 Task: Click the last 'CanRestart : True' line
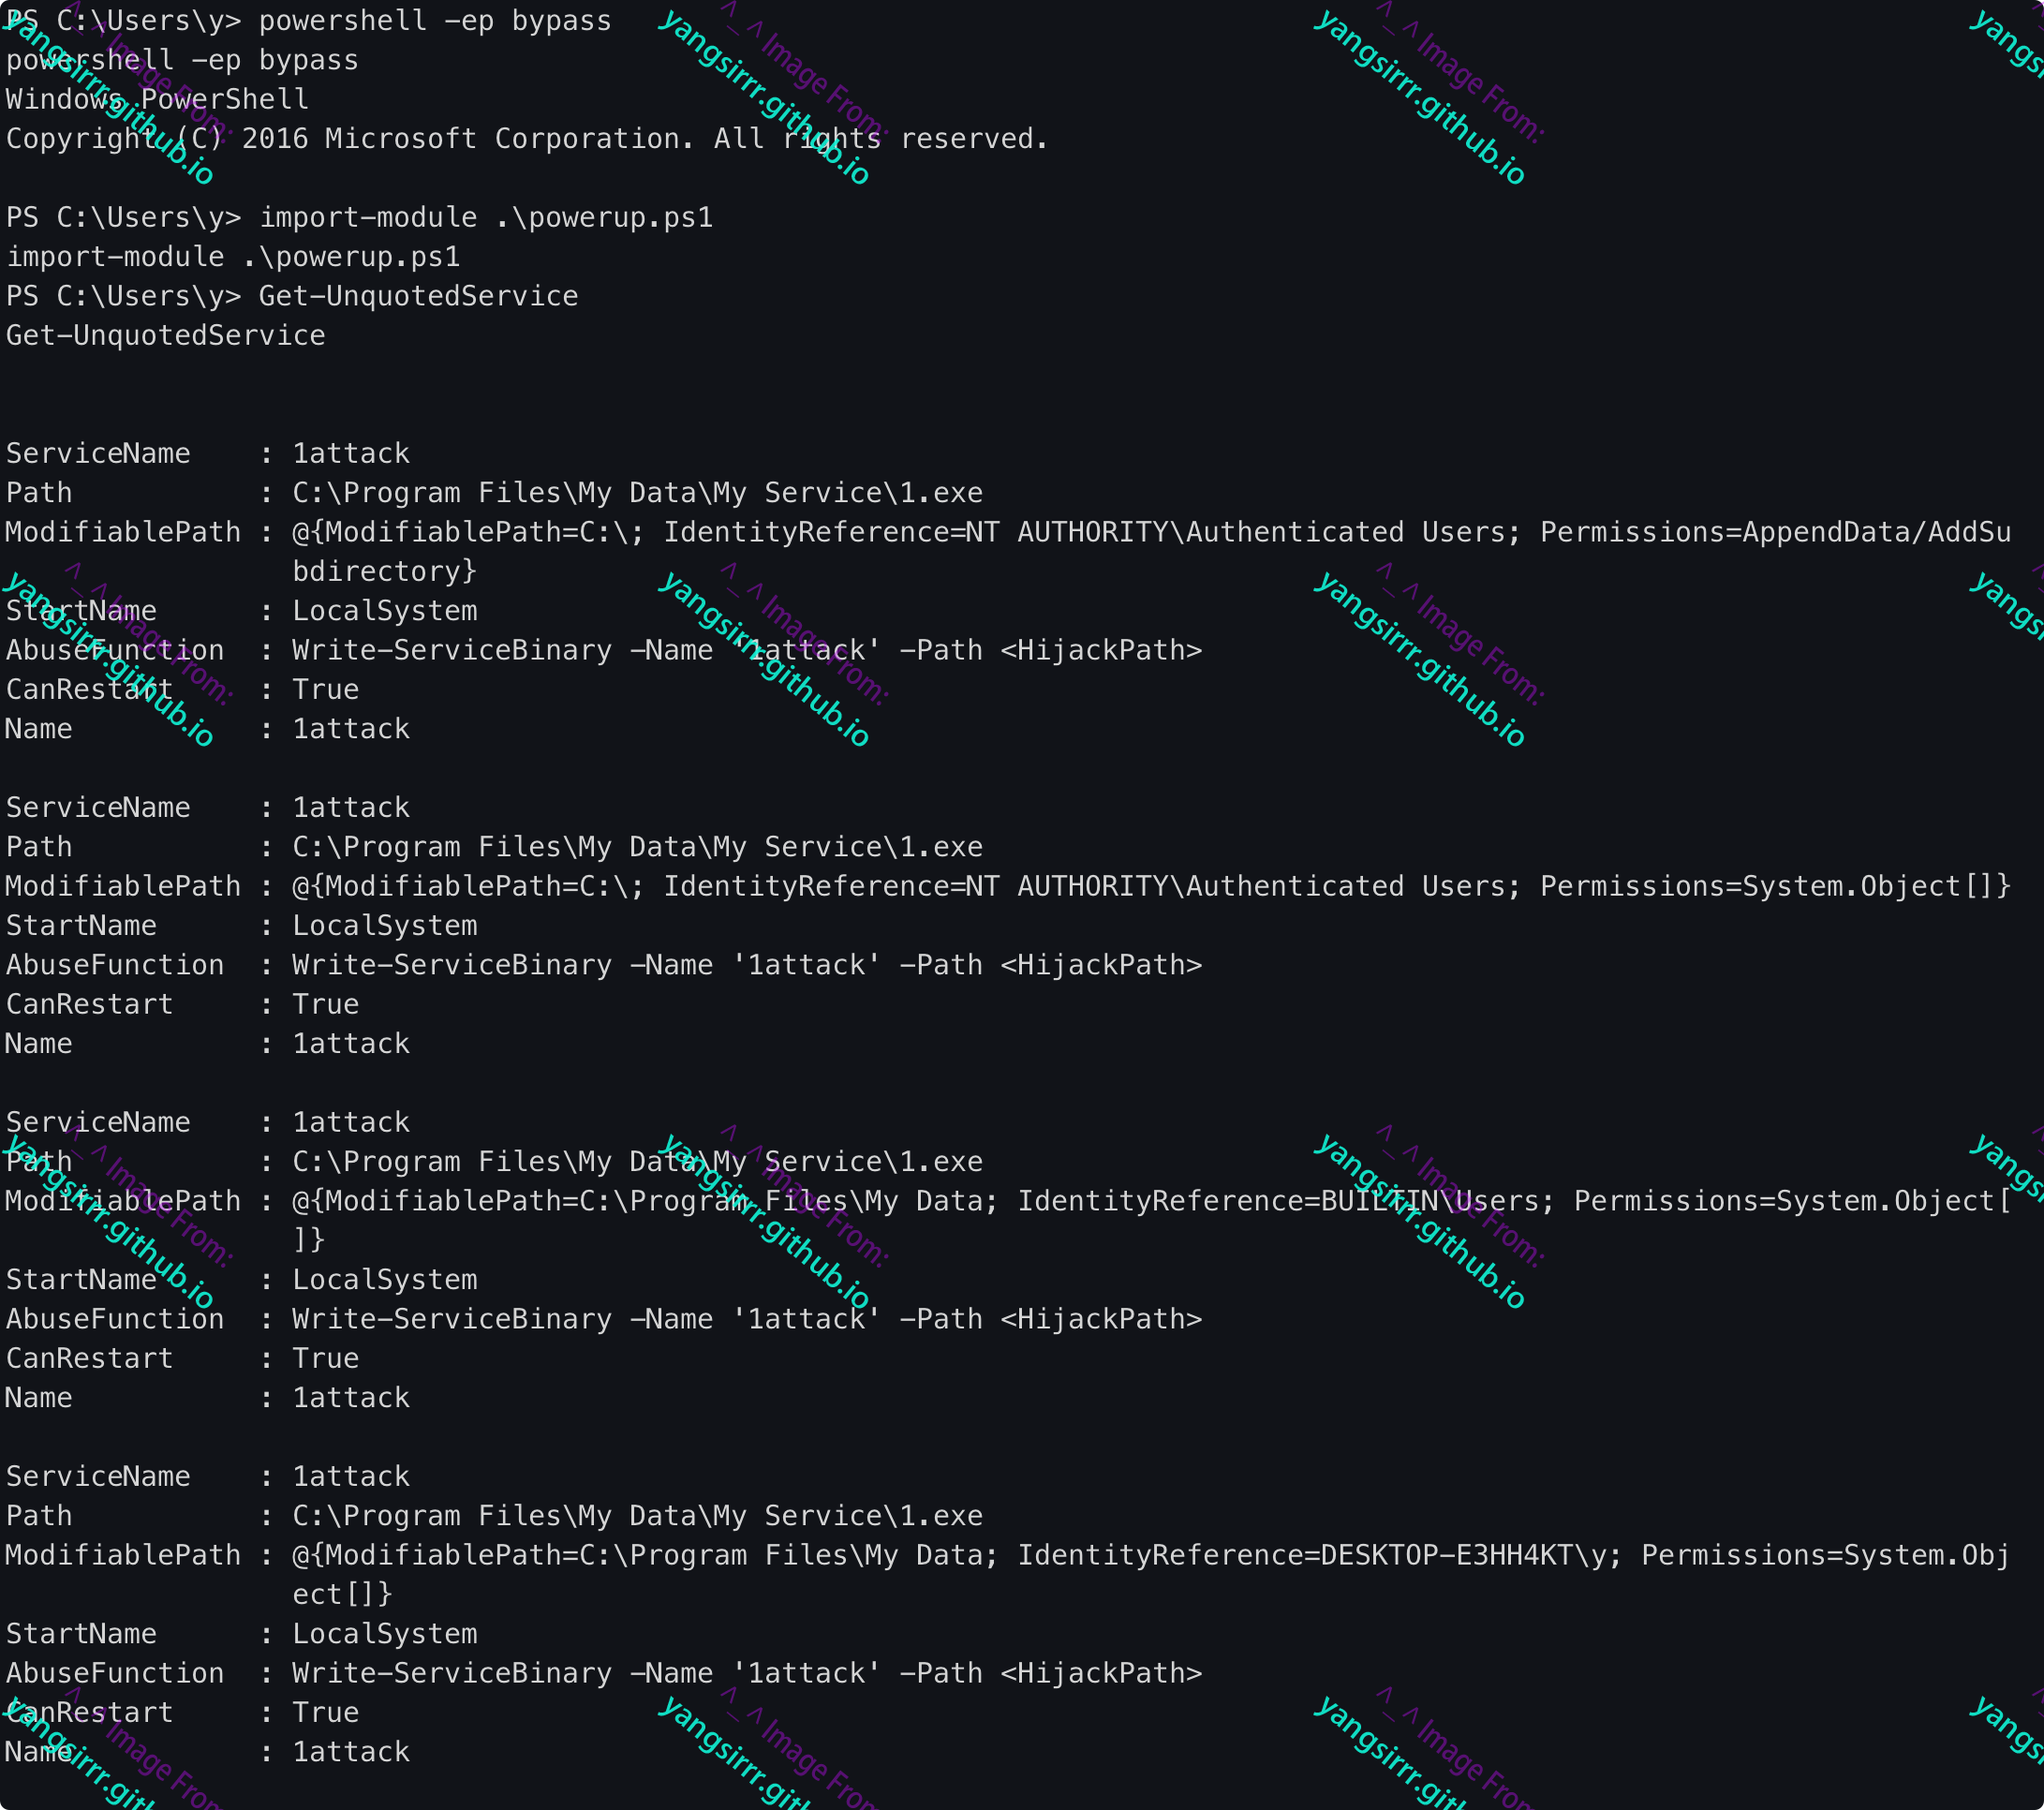[182, 1713]
